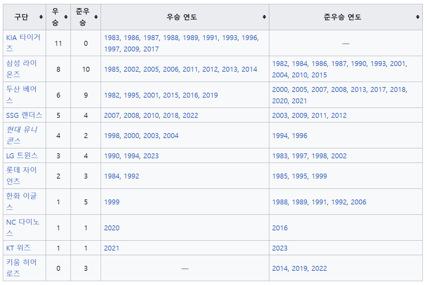Select the 준우승 count 10 in 삼성 row
Screen dimensions: 427x285
coord(86,69)
